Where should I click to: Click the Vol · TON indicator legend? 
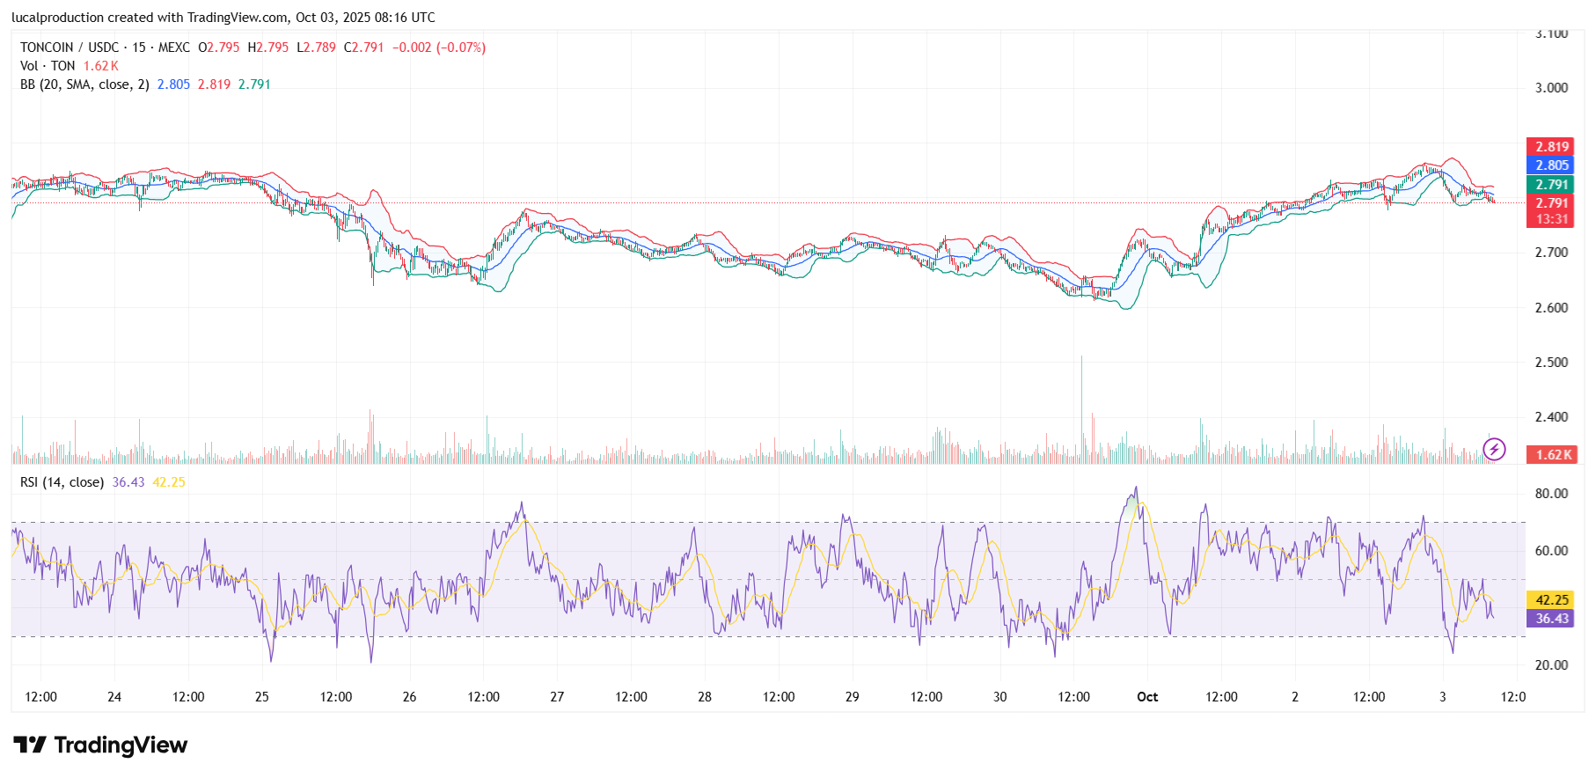coord(48,66)
